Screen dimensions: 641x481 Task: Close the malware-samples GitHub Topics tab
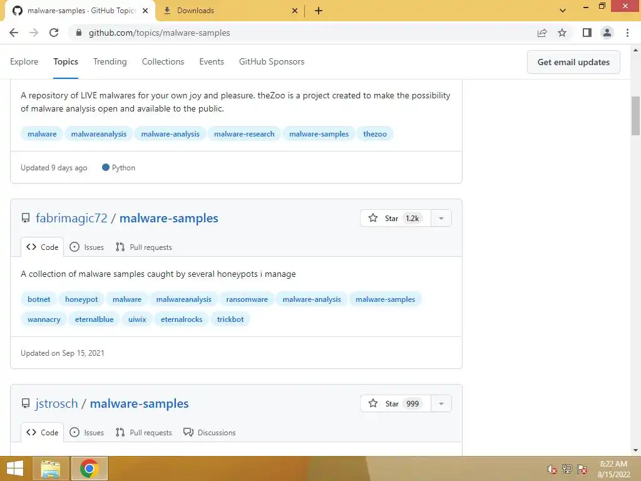coord(145,11)
